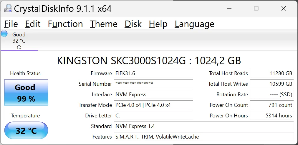Click the blue disk status orb for drive C:

pos(4,33)
